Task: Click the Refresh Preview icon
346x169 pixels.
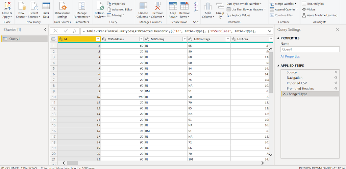Action: point(100,6)
